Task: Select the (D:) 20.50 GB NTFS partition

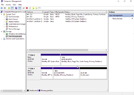Action: coord(66,73)
